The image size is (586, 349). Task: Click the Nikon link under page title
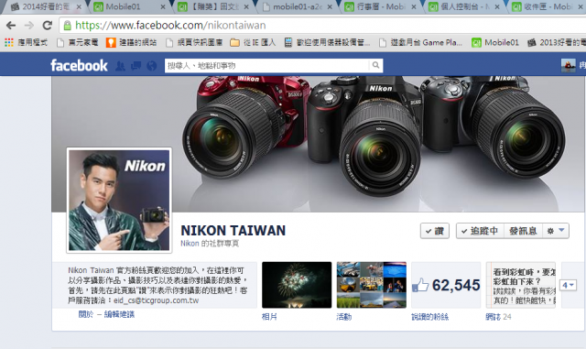190,244
